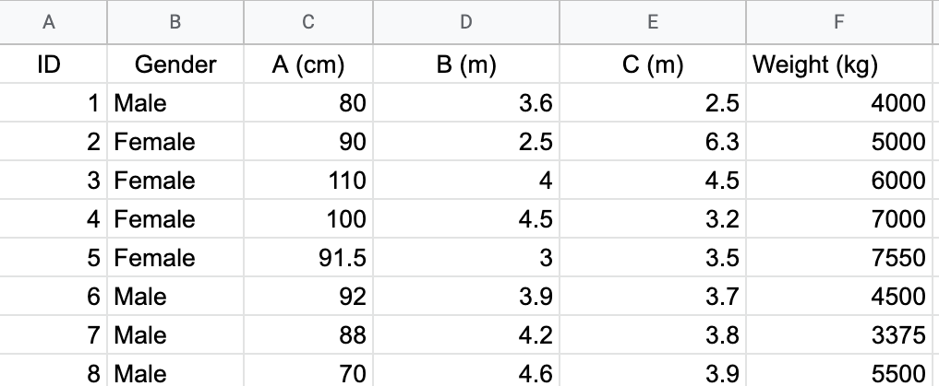This screenshot has height=386, width=939.
Task: Select the Gender cell for ID 2
Action: coord(175,142)
